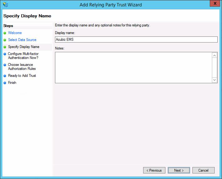Click green bullet beside Specify Display Name
This screenshot has height=179, width=222.
5,47
